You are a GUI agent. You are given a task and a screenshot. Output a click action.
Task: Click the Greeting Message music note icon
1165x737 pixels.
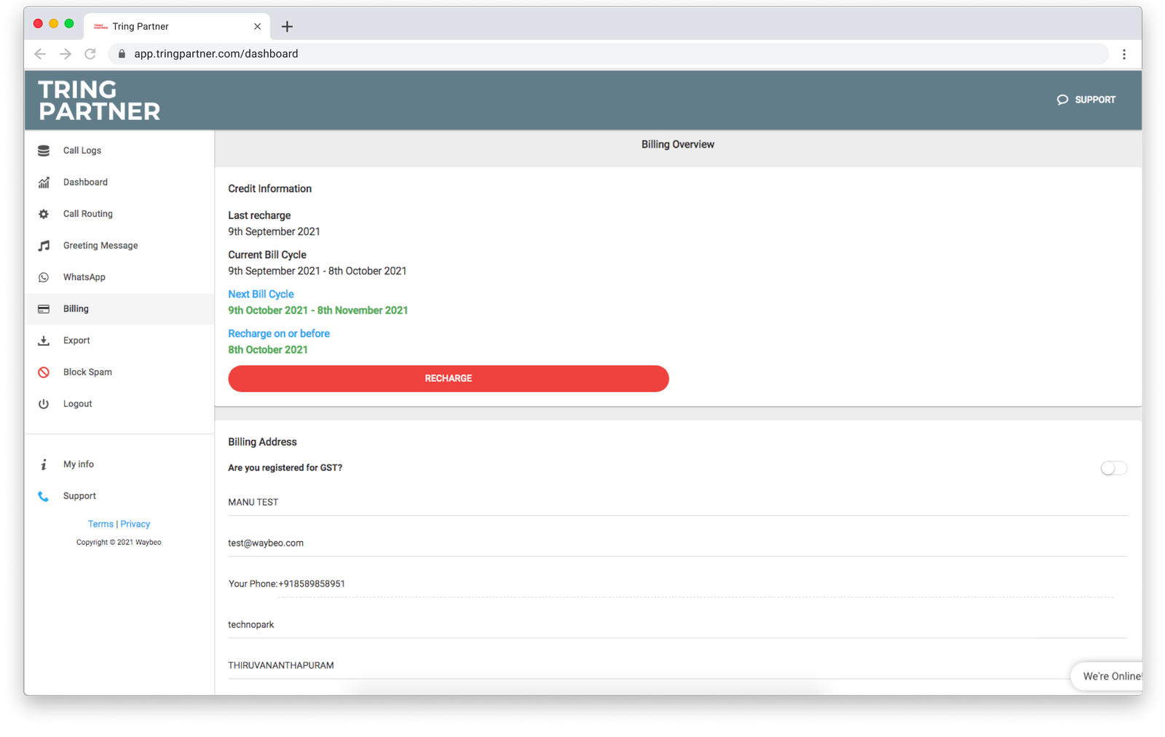pyautogui.click(x=44, y=246)
